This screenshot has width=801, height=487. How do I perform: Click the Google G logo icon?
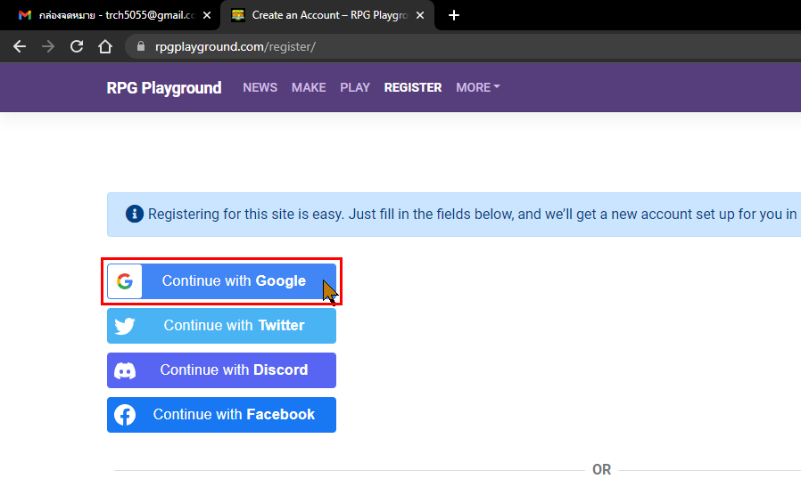click(x=125, y=281)
